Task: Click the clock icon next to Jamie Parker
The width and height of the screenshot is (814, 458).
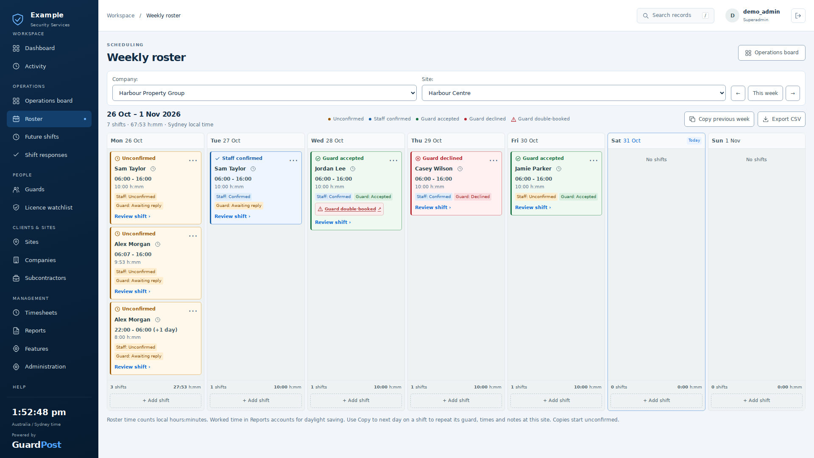Action: (559, 169)
